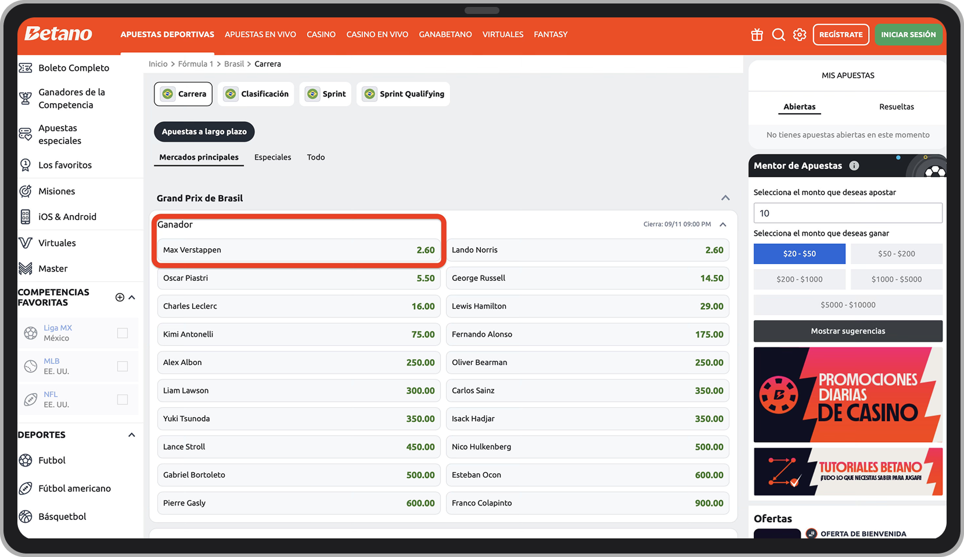Click the Mentor de Apuestas info icon
The width and height of the screenshot is (964, 557).
(854, 166)
